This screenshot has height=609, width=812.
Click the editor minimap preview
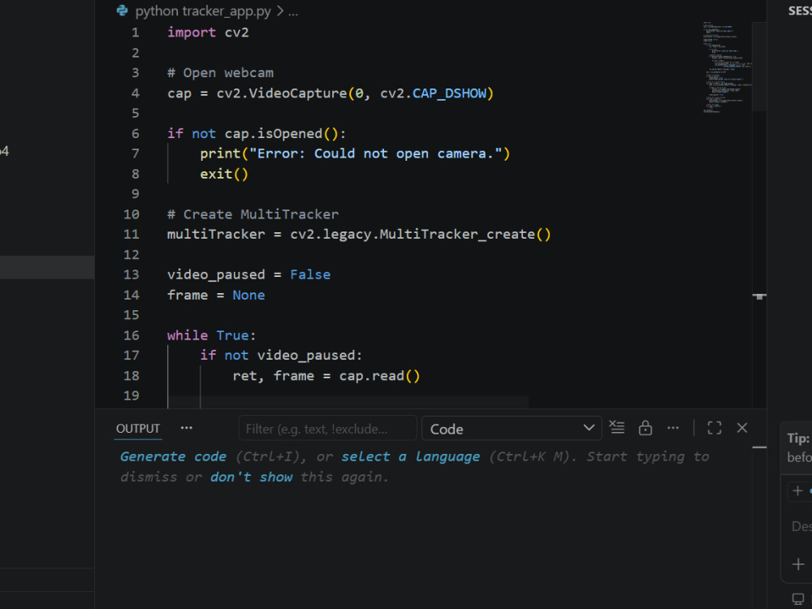[x=728, y=67]
